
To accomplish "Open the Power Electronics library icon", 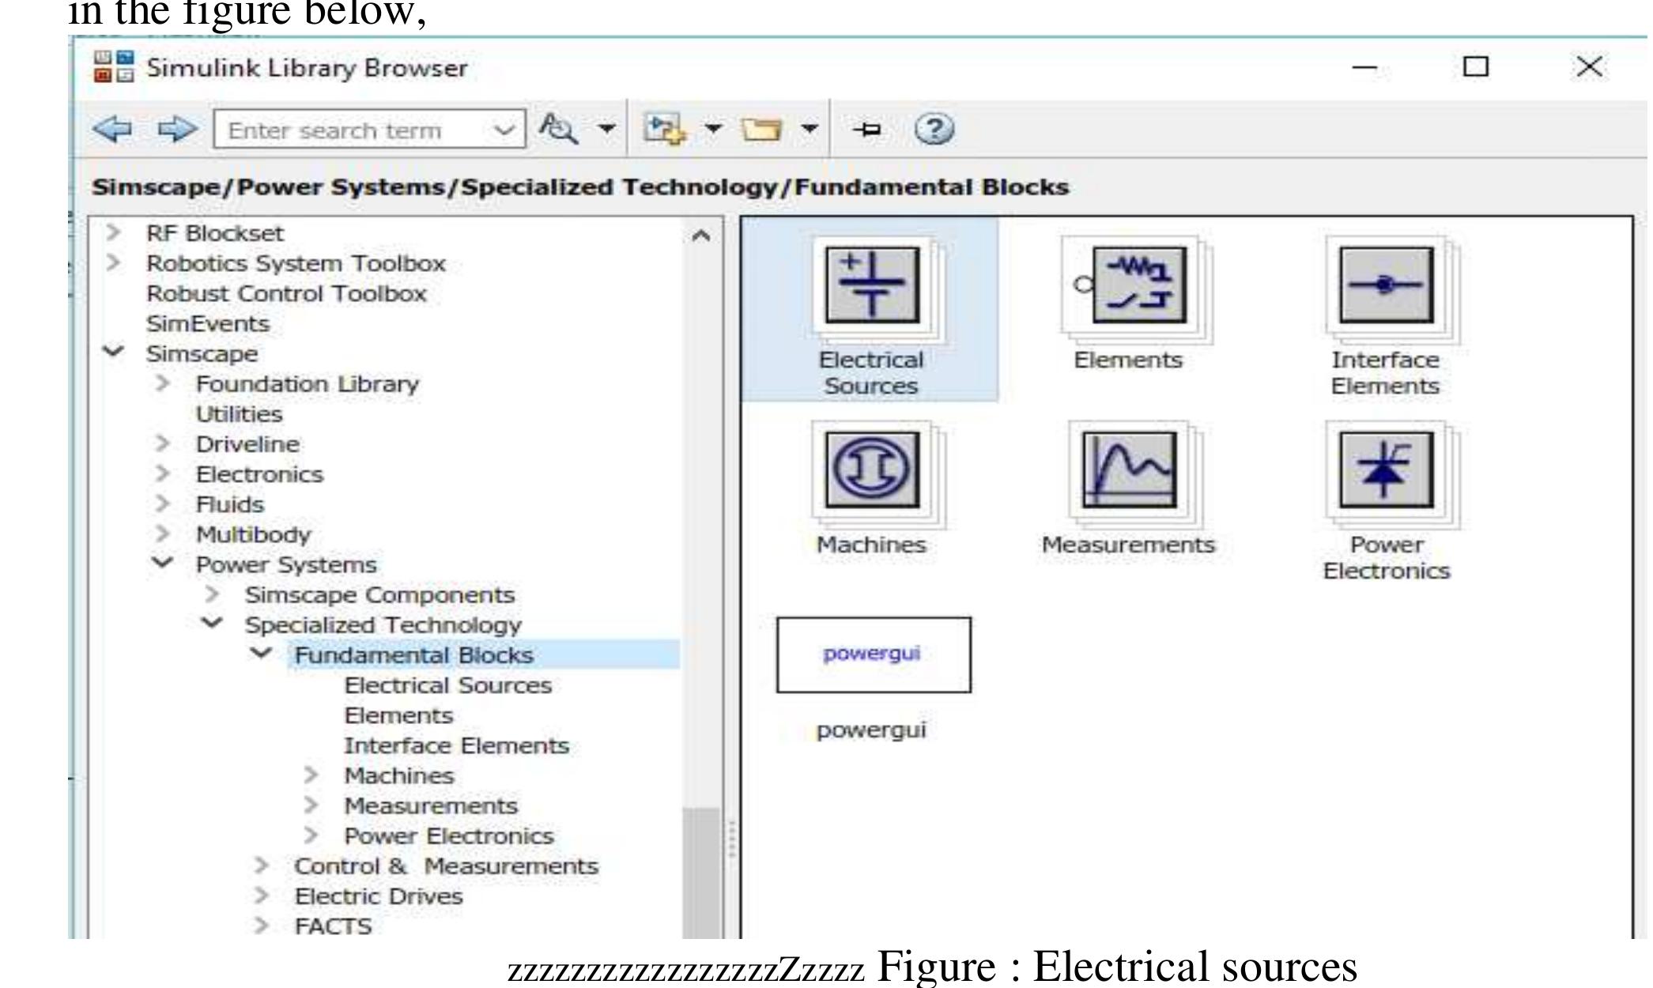I will (1386, 469).
